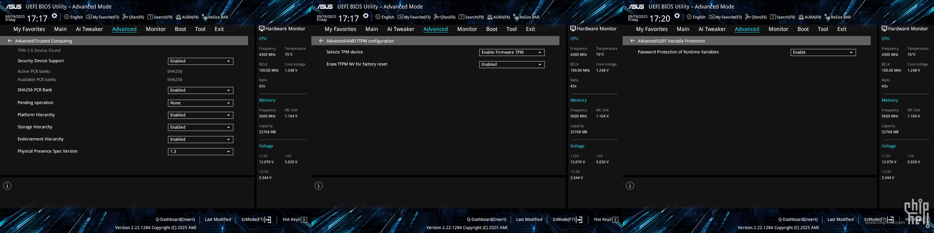Click Q-Dashboard(Insert) in Trusted Computing screen
This screenshot has height=233, width=934.
(x=175, y=219)
